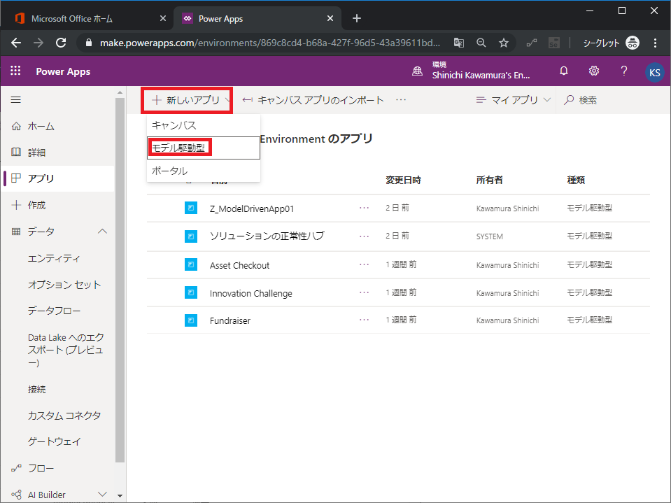Open more options for Fundraiser

364,320
